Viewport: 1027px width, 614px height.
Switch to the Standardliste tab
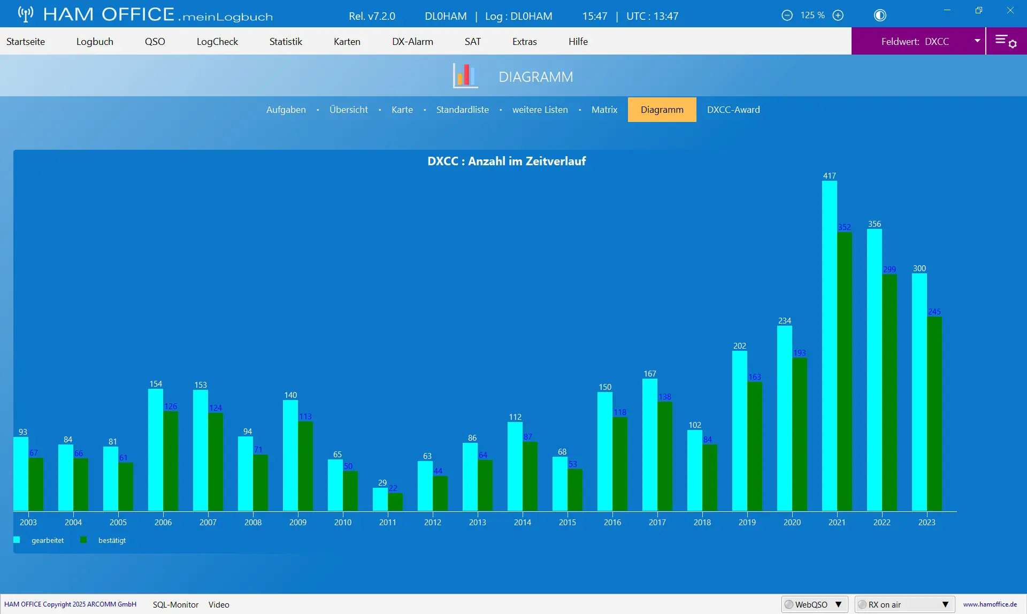pyautogui.click(x=463, y=110)
